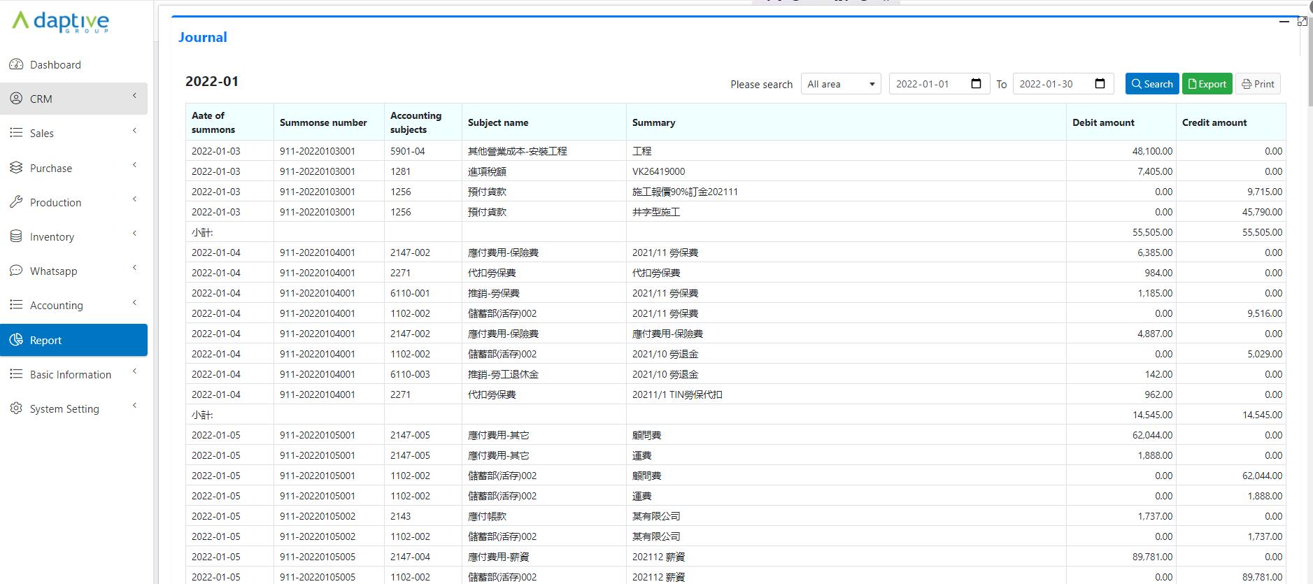Open the end date calendar picker icon
This screenshot has height=584, width=1313.
(1100, 84)
